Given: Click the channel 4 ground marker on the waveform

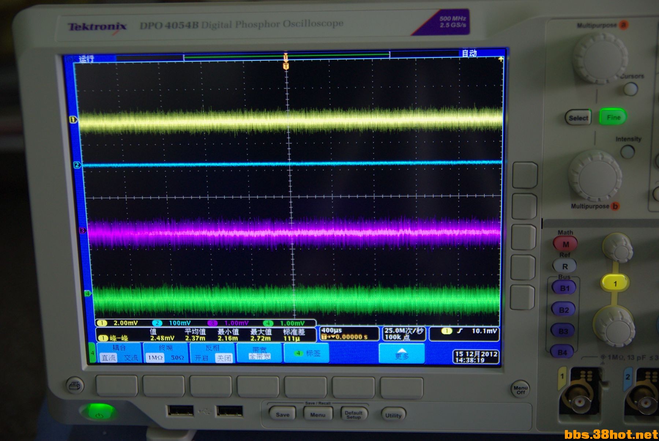Looking at the screenshot, I should pyautogui.click(x=88, y=294).
